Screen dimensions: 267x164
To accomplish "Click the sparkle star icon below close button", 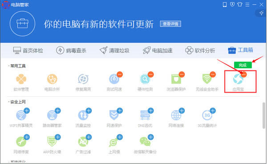I will pos(261,13).
